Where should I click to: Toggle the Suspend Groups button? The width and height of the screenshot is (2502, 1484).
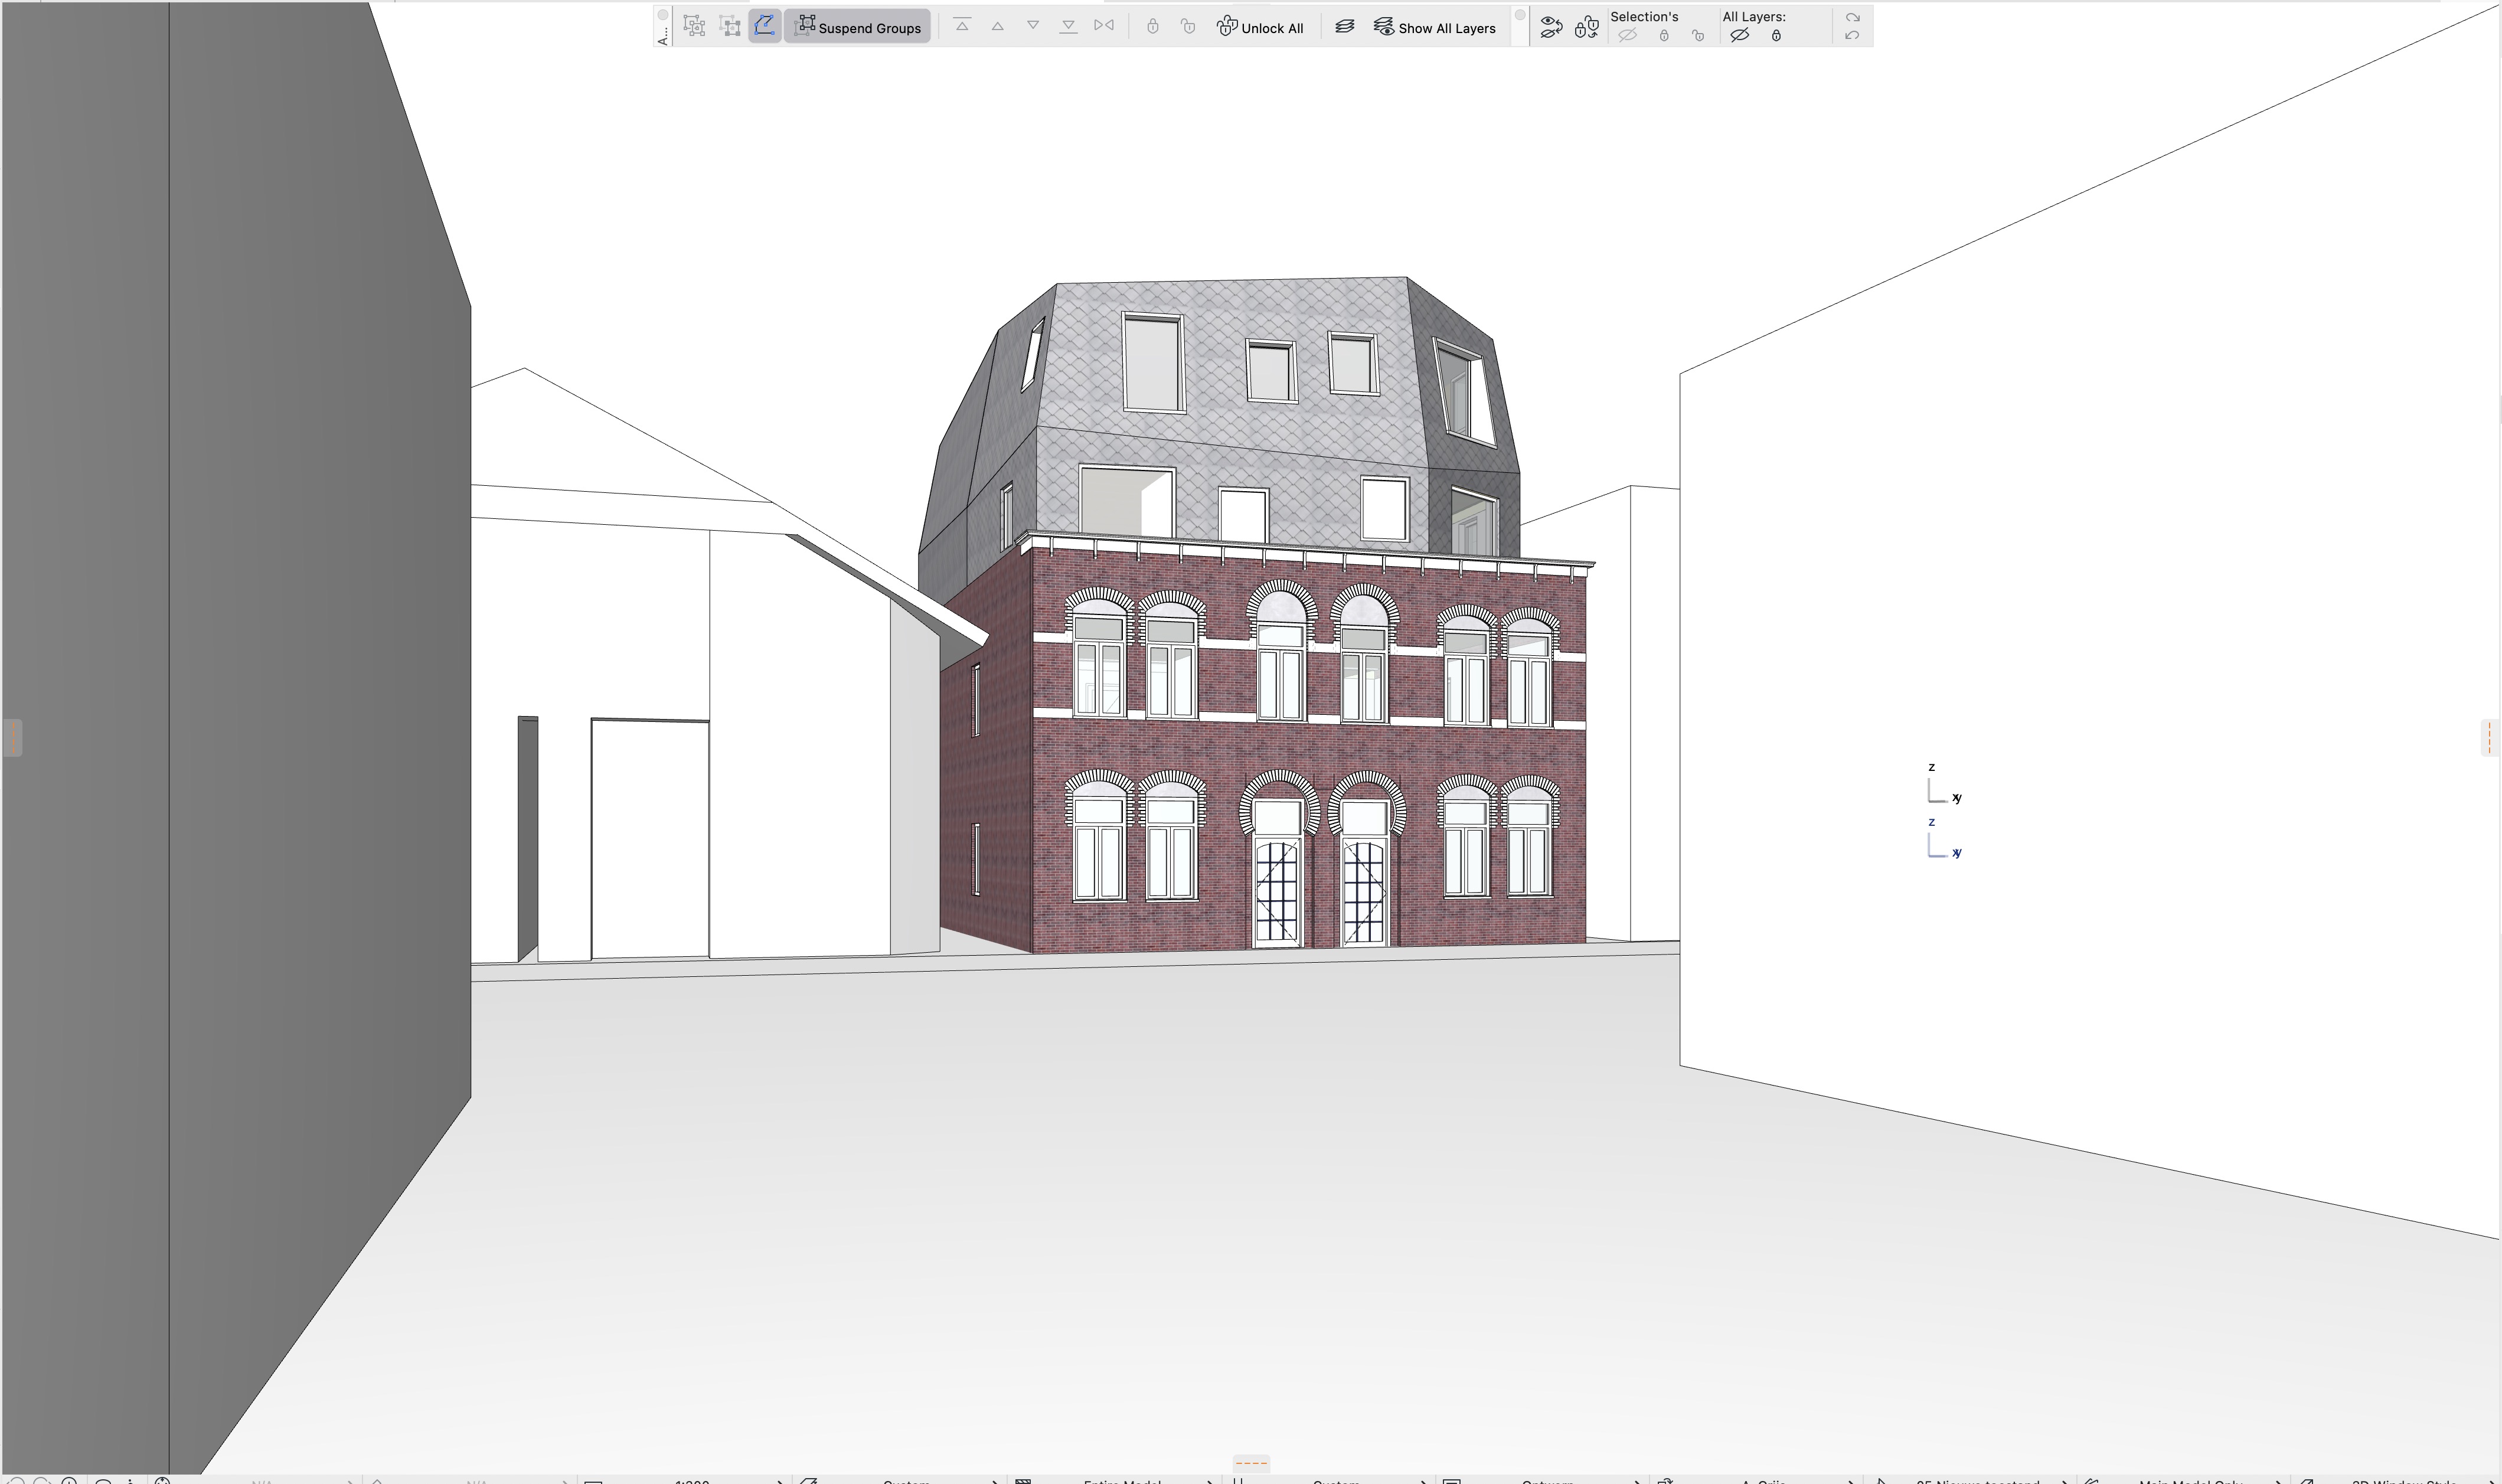(x=858, y=27)
